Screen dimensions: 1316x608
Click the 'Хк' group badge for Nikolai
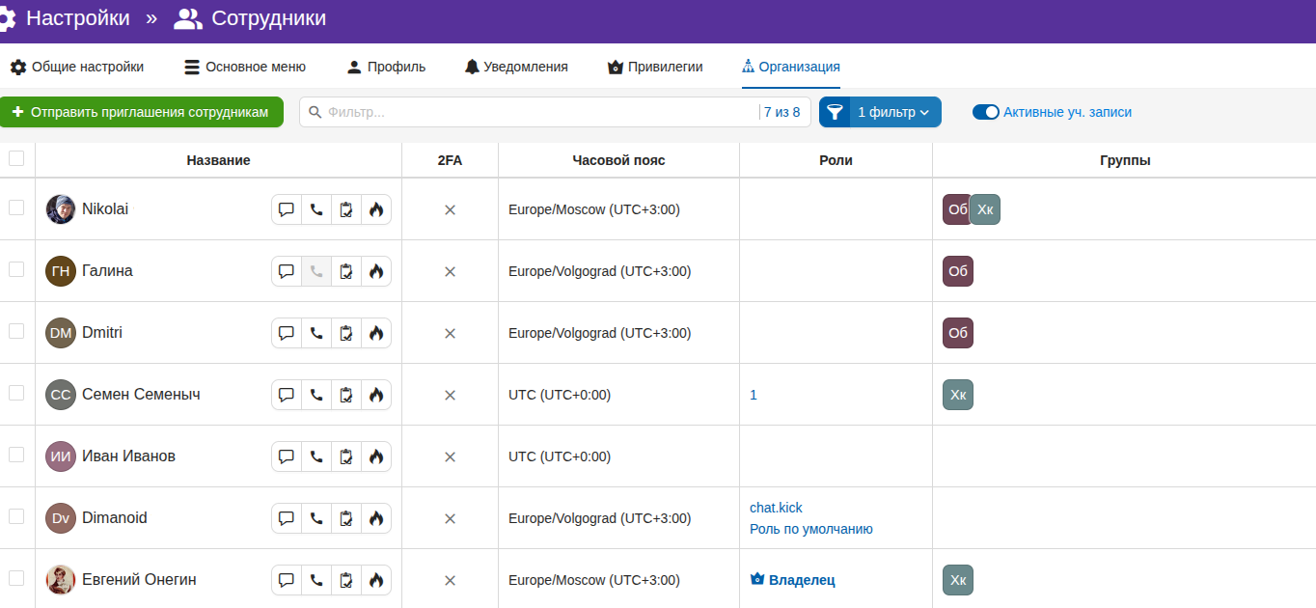click(x=985, y=209)
